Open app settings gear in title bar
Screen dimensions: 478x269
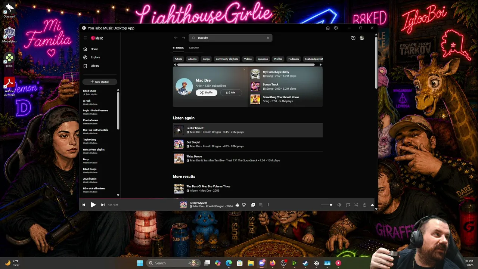(336, 28)
